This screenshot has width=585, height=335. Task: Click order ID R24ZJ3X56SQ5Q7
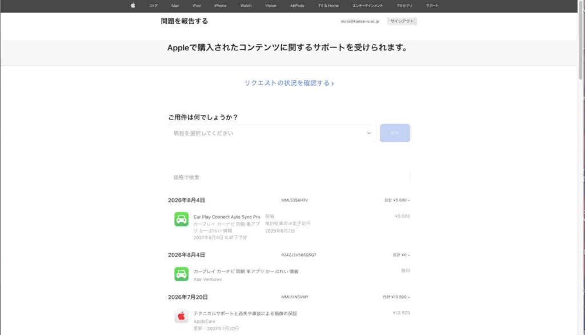[x=298, y=255]
